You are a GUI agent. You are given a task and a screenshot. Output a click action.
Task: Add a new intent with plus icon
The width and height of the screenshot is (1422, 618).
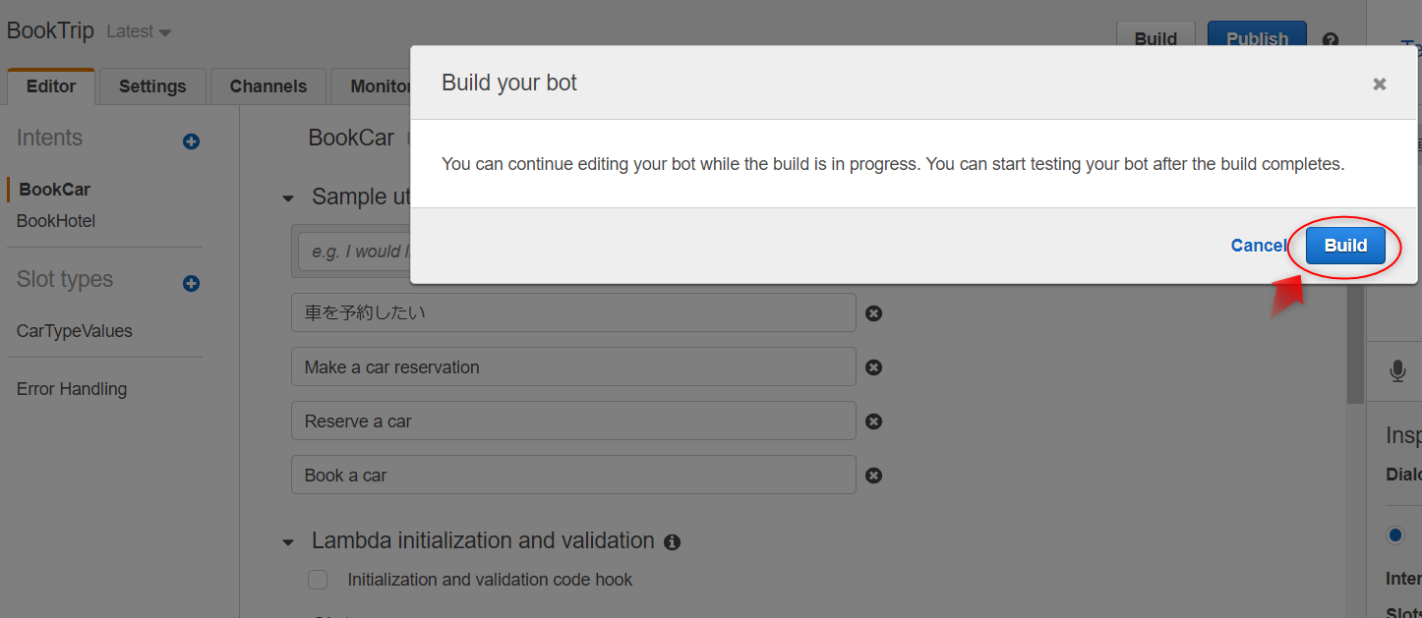tap(191, 141)
